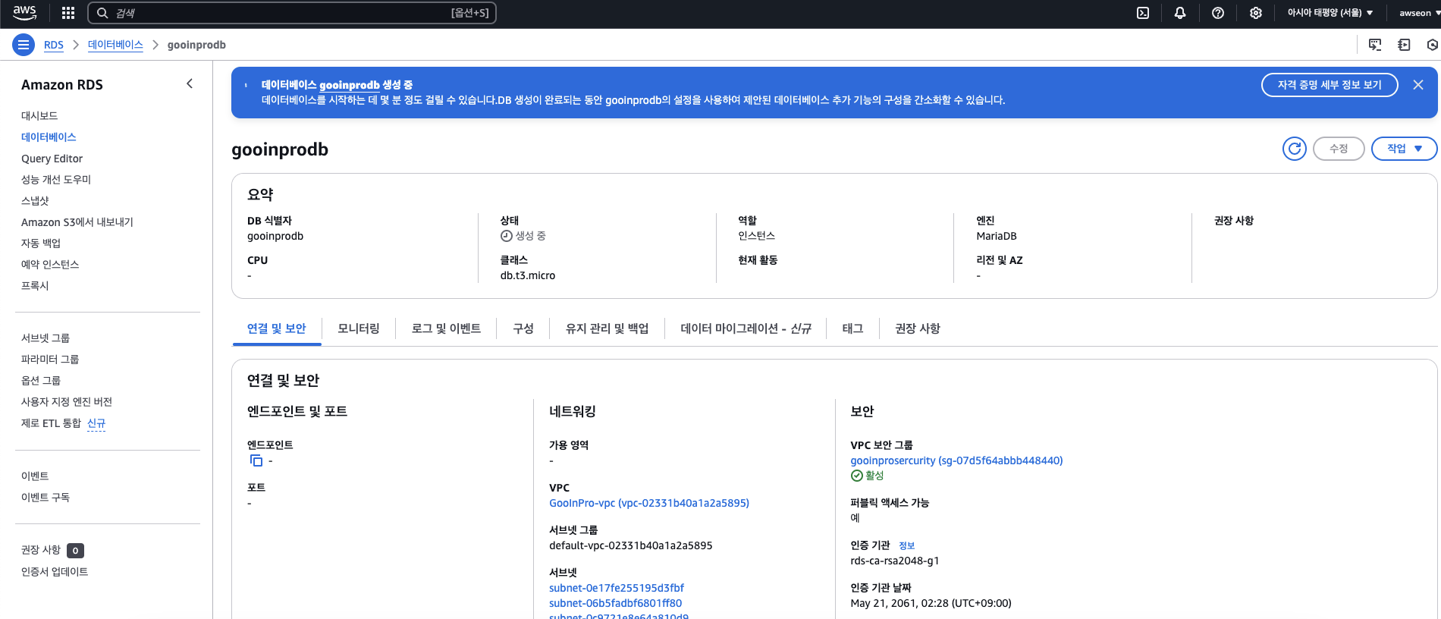Click the MariaDB engine value
The height and width of the screenshot is (619, 1441).
997,236
